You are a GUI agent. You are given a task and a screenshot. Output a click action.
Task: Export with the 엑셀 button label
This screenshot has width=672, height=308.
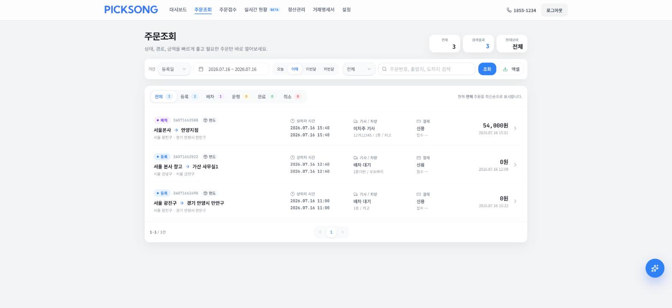pyautogui.click(x=515, y=69)
